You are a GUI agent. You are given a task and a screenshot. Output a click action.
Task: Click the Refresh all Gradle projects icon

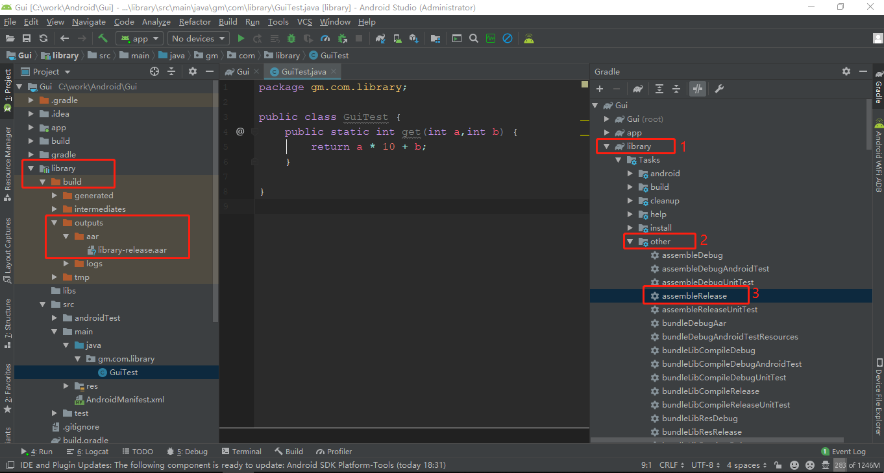click(x=44, y=38)
